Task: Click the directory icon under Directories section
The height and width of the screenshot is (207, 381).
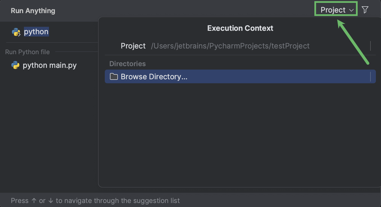Action: 114,76
